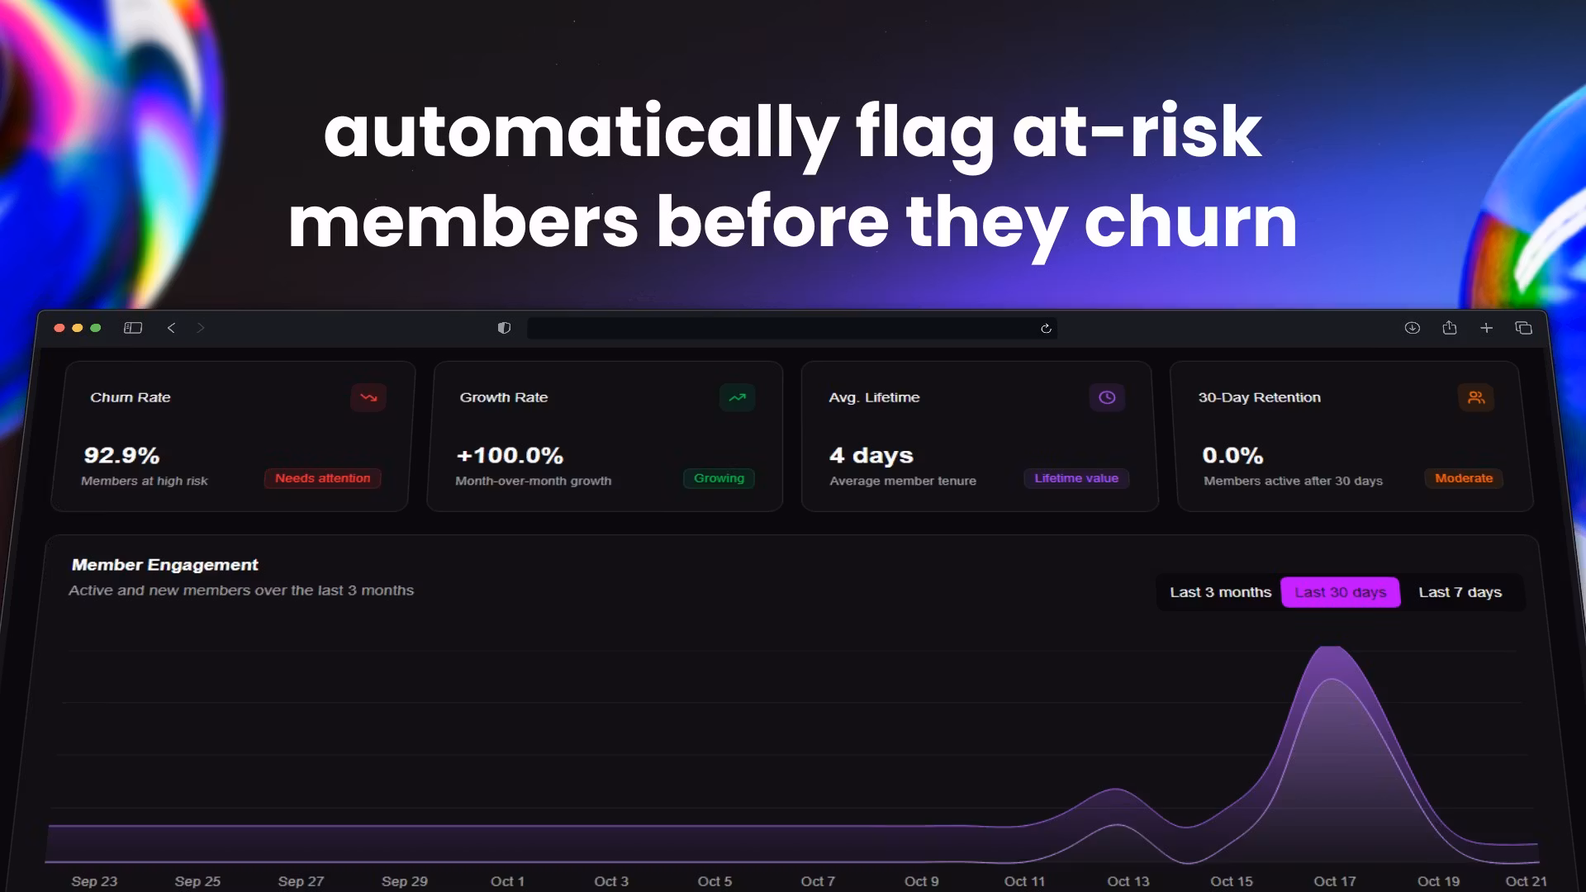Click the Needs attention badge
Viewport: 1586px width, 892px height.
tap(322, 478)
